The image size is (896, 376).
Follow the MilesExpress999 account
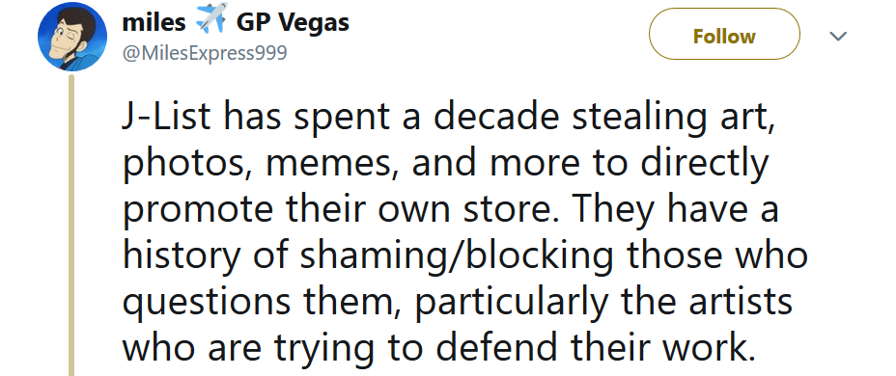pos(724,35)
